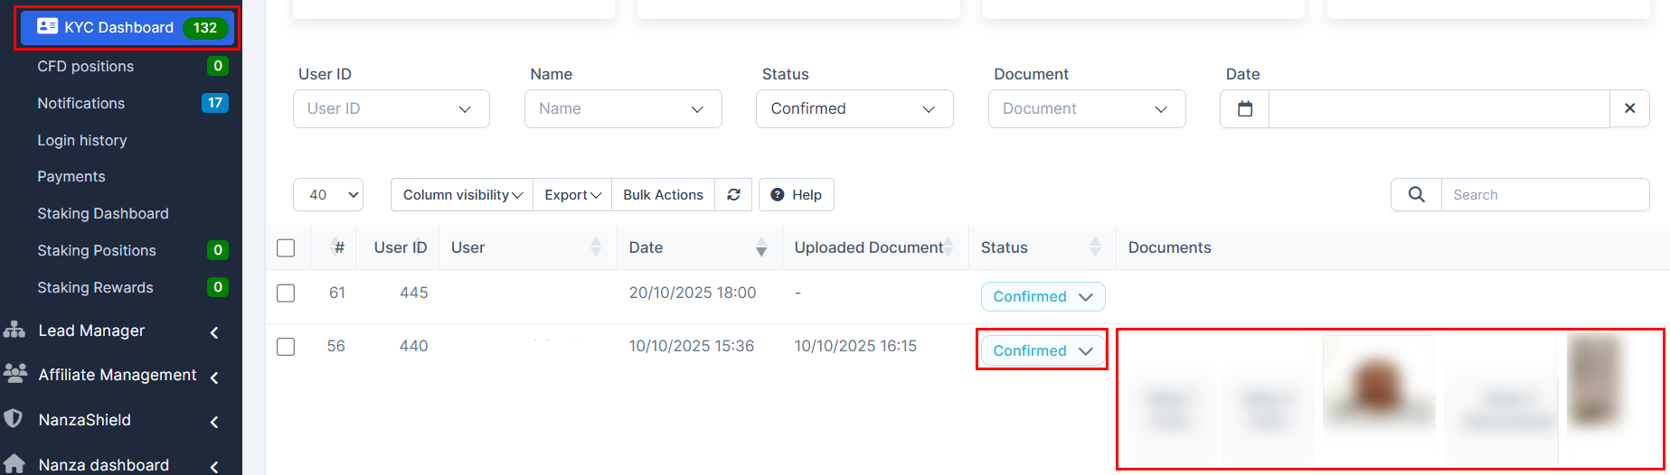Click the Help button

click(797, 195)
